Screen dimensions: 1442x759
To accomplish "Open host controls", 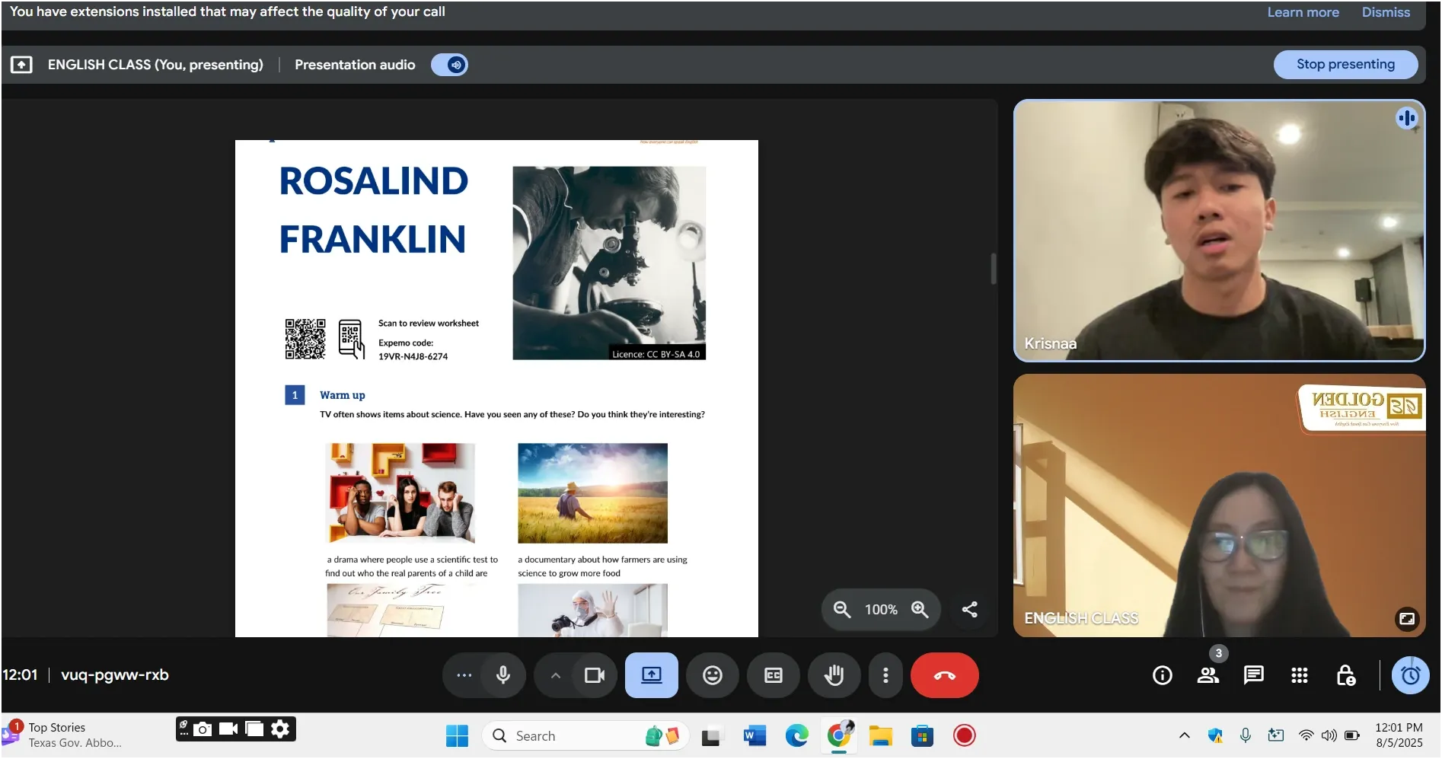I will coord(1346,675).
